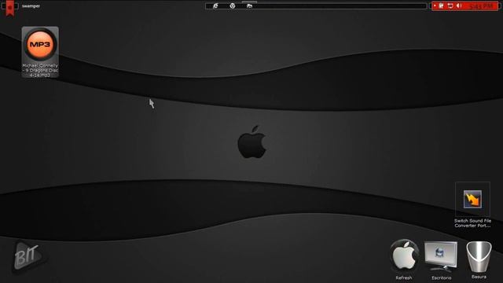Click the swamper user name label

pyautogui.click(x=31, y=6)
